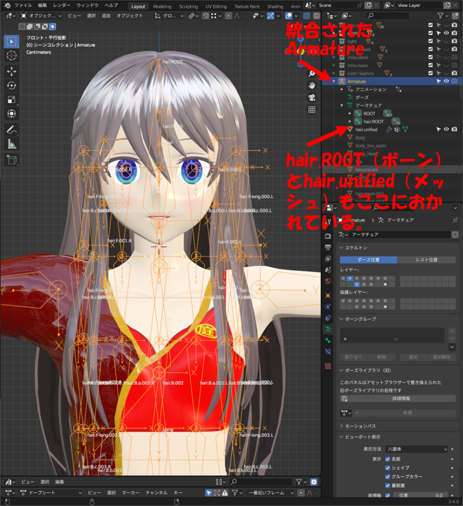
Task: Hide Armature with its eye icon
Action: [446, 82]
